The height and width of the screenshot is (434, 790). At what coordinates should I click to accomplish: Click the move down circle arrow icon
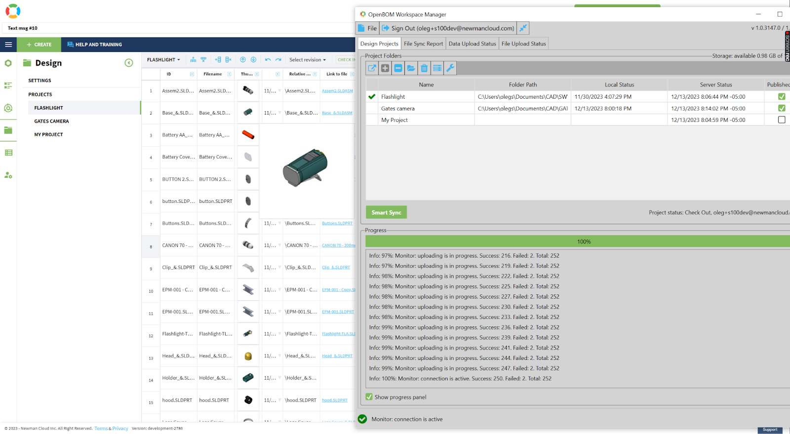(253, 60)
